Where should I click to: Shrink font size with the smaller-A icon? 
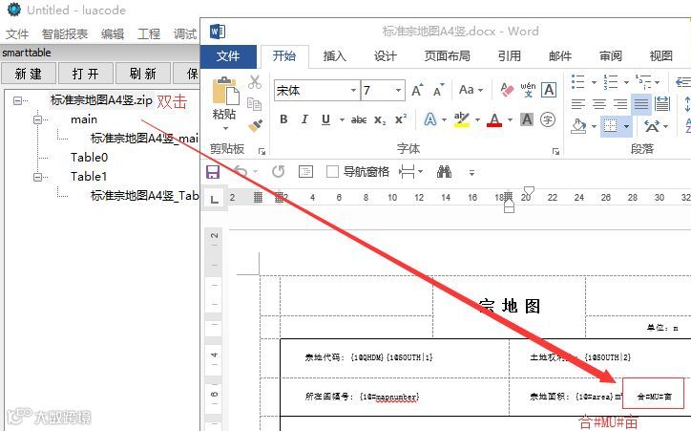pos(438,90)
